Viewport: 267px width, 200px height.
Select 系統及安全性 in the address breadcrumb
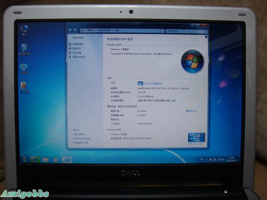tap(104, 30)
